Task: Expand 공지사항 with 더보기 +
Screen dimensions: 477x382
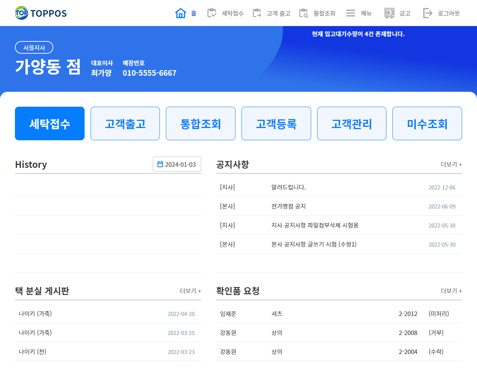Action: [x=451, y=164]
